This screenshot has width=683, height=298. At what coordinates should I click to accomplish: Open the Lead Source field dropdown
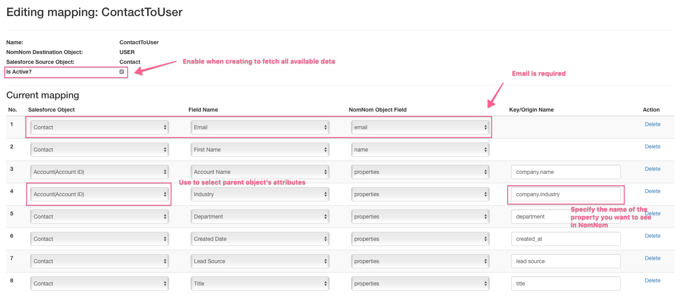pos(260,261)
